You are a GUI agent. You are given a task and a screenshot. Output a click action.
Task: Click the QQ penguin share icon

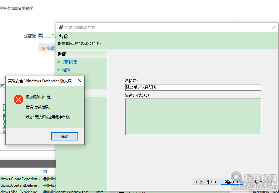tap(41, 36)
